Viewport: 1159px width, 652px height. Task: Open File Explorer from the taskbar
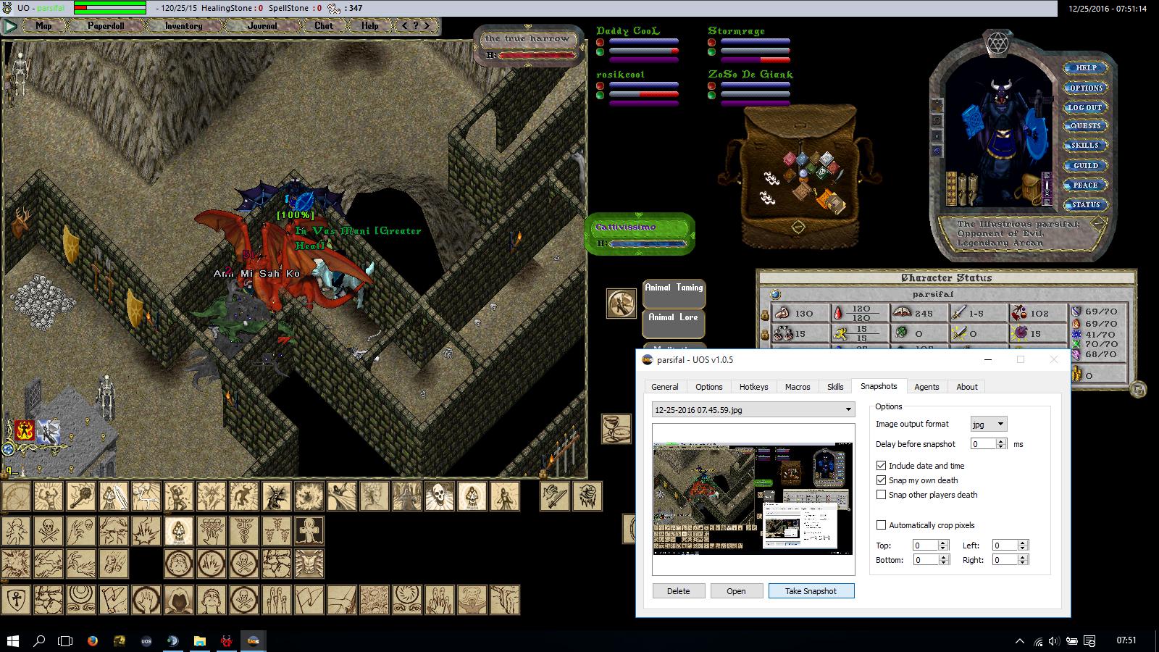pos(199,641)
